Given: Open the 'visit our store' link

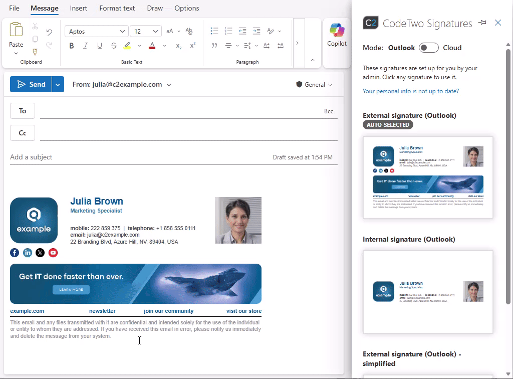Looking at the screenshot, I should point(244,311).
